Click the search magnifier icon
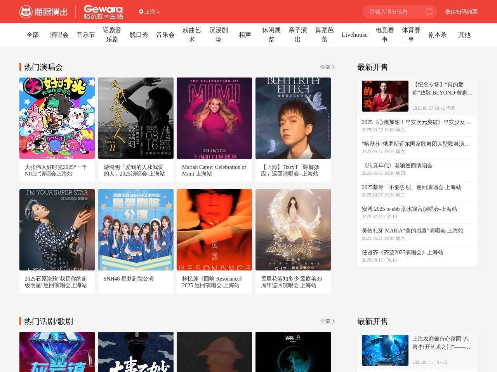 429,12
